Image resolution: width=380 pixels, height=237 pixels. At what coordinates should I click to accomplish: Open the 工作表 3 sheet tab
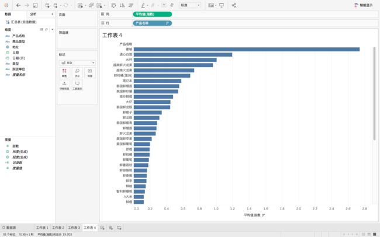[74, 228]
